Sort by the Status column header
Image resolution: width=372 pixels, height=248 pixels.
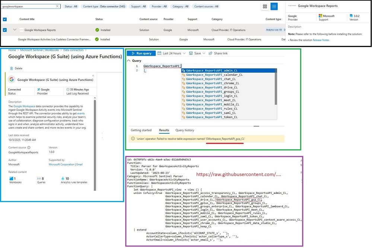click(x=99, y=19)
